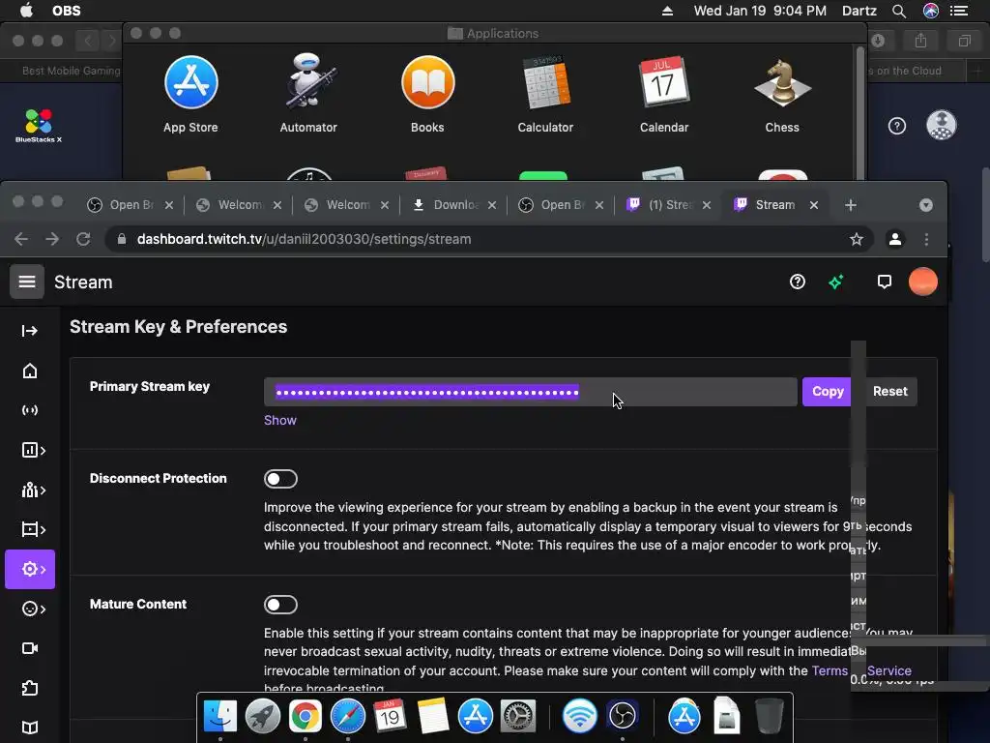The image size is (990, 743).
Task: Open the Stream Manager broadcast icon
Action: 30,410
